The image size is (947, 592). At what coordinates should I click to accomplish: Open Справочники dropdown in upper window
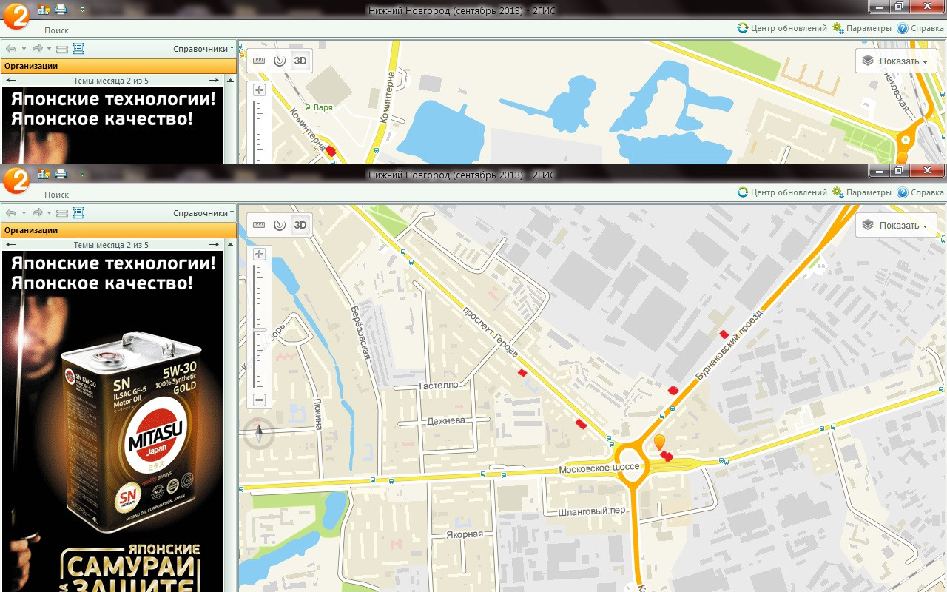click(x=203, y=49)
